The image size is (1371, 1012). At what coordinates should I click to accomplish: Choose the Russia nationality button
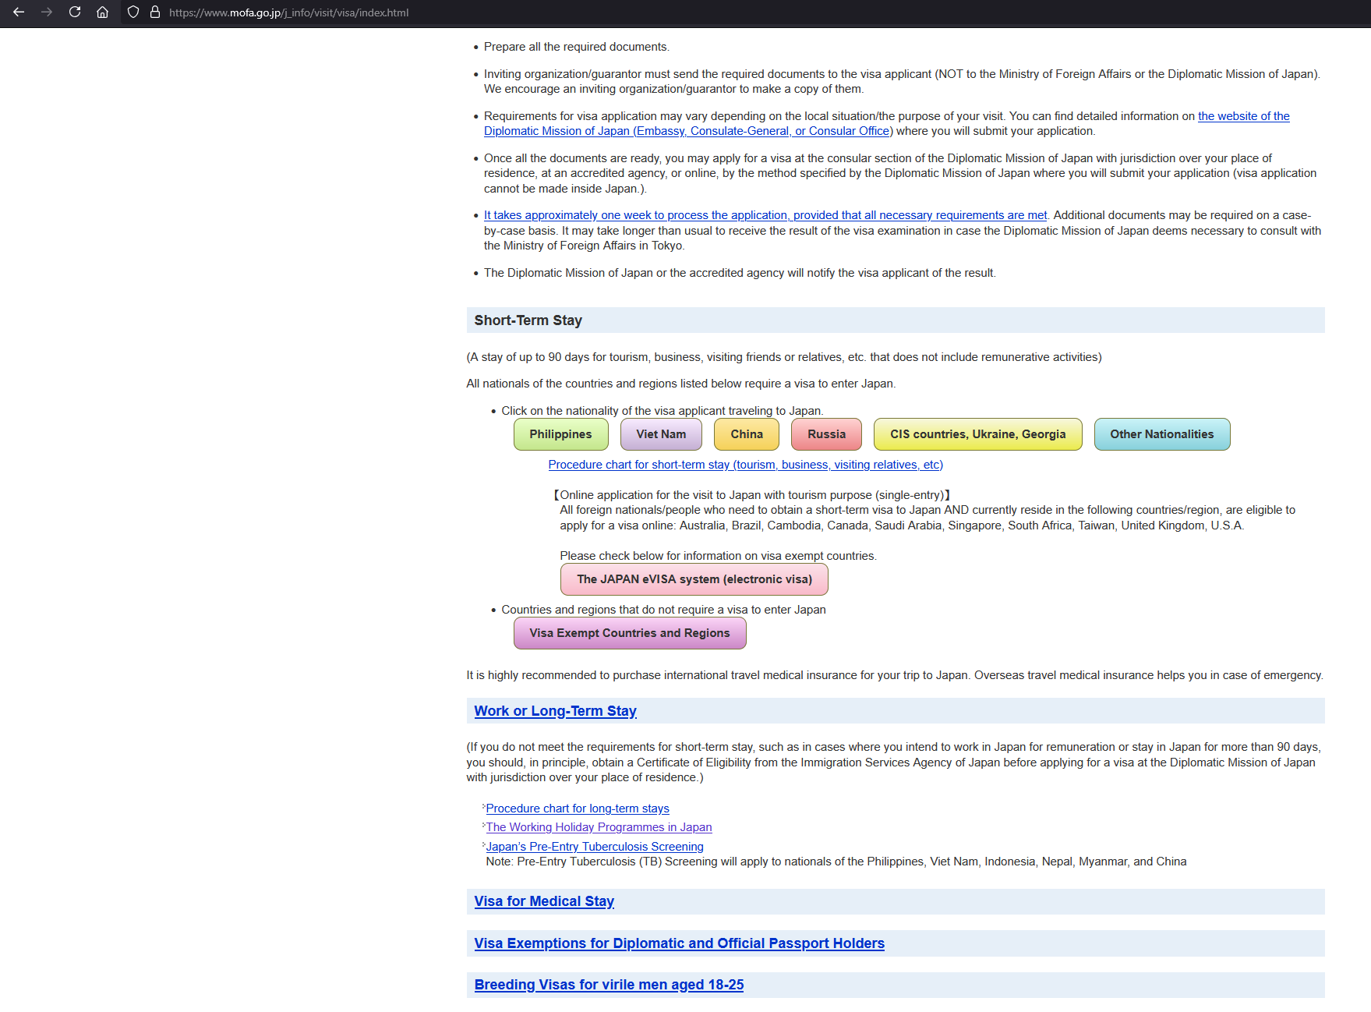coord(826,434)
